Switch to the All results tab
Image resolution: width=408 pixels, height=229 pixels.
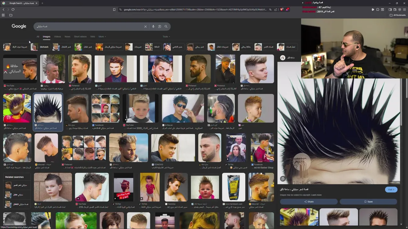pos(38,37)
